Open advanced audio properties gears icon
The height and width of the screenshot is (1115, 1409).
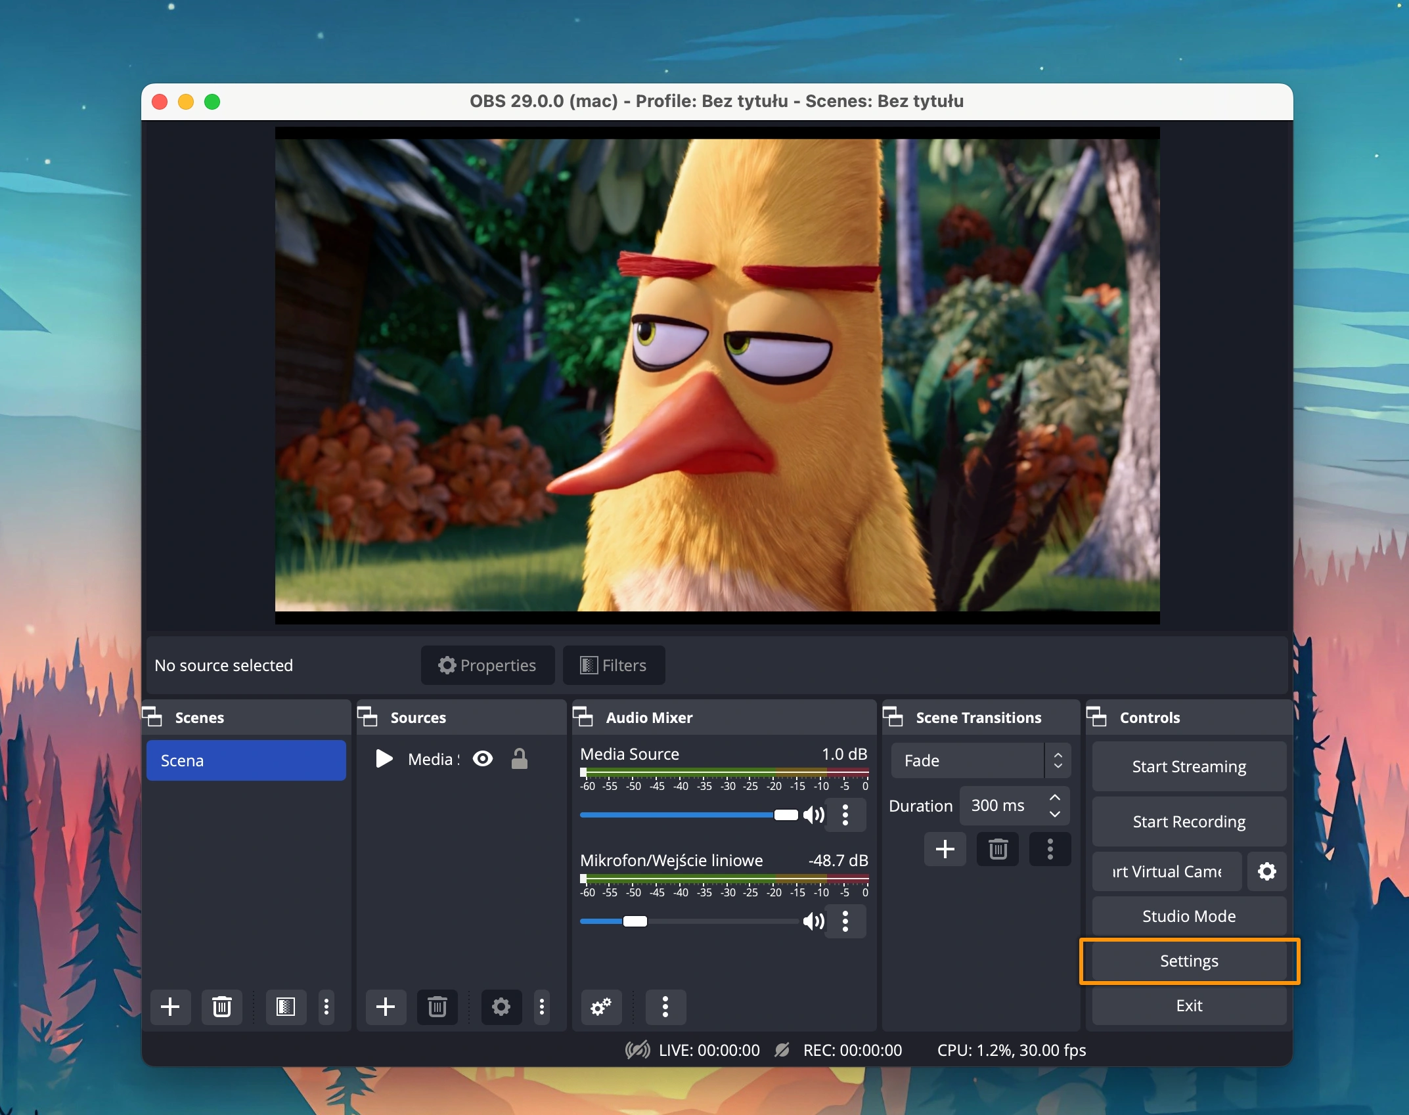tap(600, 1007)
